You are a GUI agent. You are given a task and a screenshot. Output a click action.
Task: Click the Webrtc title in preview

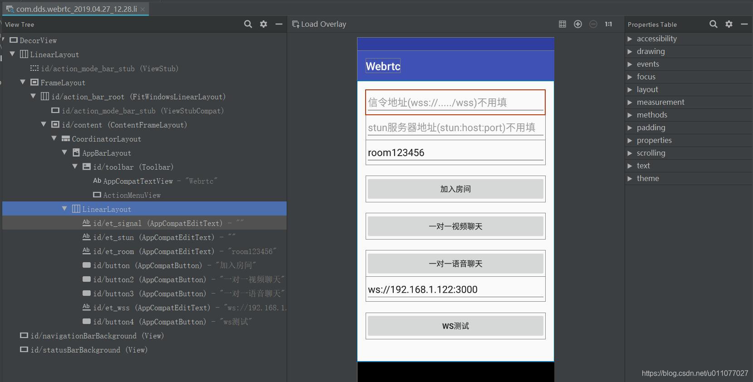click(x=383, y=66)
